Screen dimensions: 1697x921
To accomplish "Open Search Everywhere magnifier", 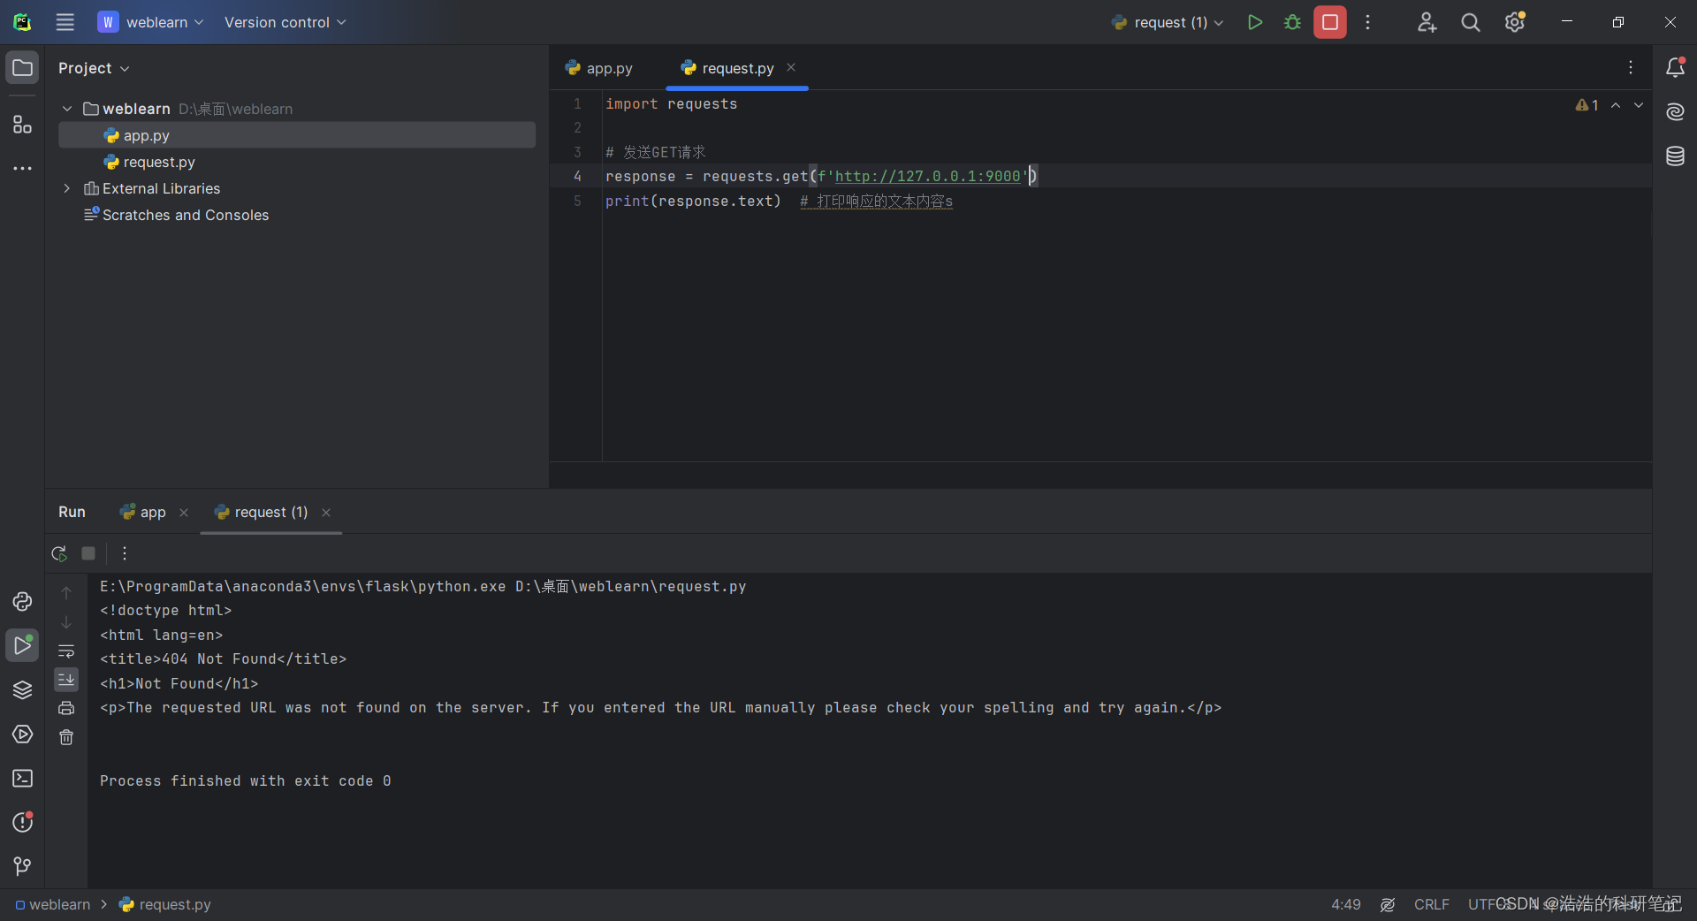I will pyautogui.click(x=1470, y=22).
